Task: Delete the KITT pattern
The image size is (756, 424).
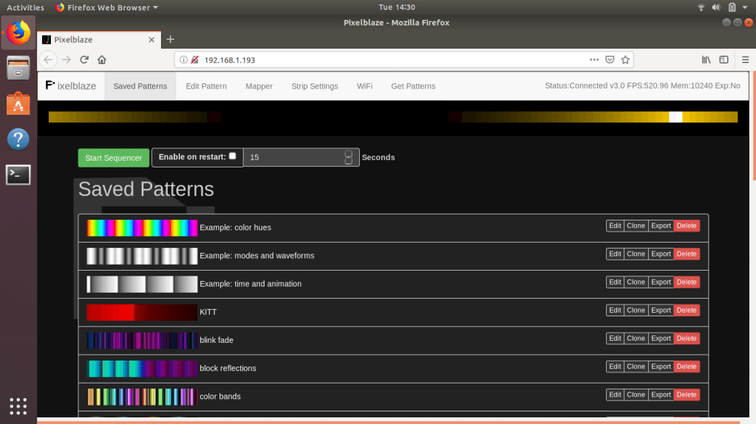Action: point(687,310)
